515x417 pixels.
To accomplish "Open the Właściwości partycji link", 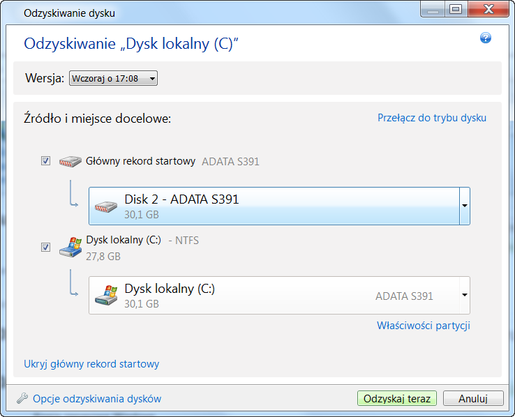I will (x=423, y=326).
